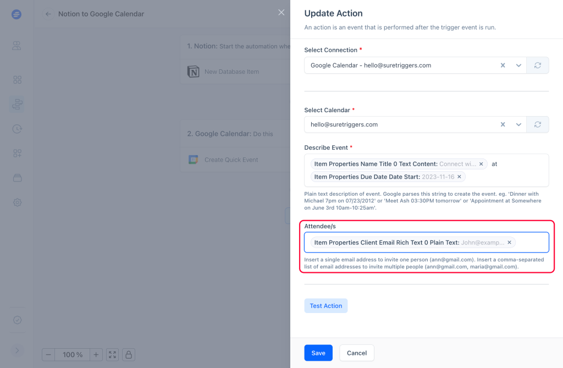The height and width of the screenshot is (368, 563).
Task: Click the refresh icon beside Select Connection
Action: coord(537,65)
